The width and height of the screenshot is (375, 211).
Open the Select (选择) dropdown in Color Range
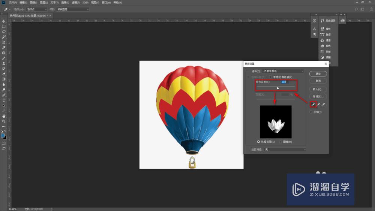283,71
